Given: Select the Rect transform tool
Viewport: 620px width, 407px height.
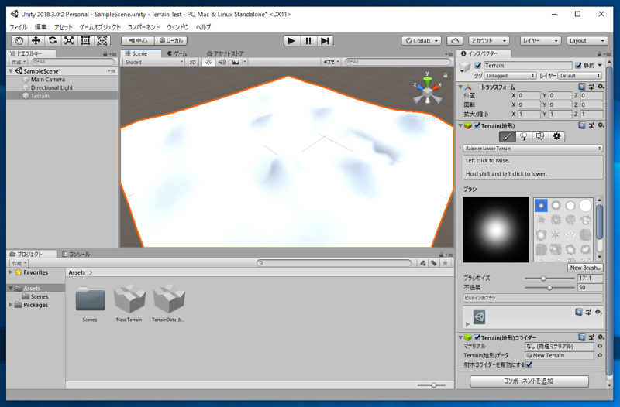Looking at the screenshot, I should (85, 41).
